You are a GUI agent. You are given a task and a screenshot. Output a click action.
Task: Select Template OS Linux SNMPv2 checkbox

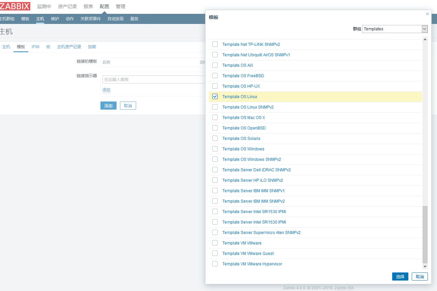215,107
